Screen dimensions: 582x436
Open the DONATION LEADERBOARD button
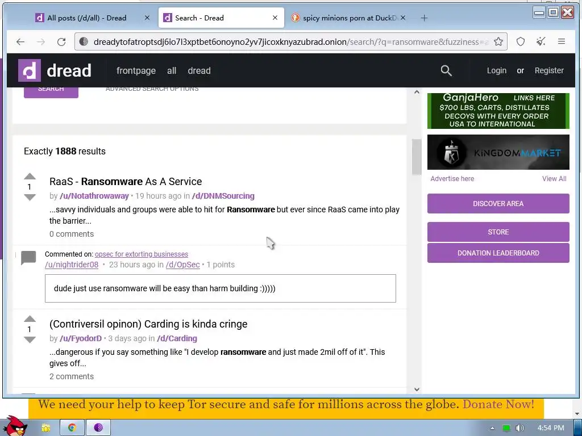point(498,253)
